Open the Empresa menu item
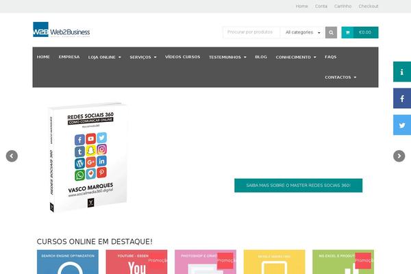The image size is (411, 274). coord(69,57)
